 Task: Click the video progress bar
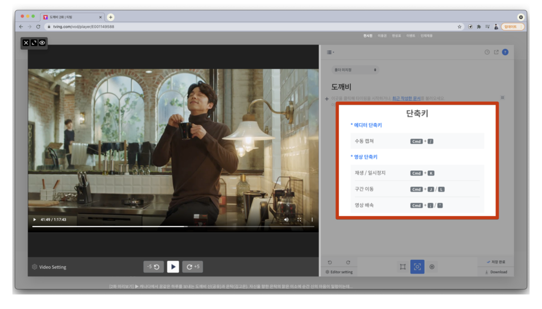(173, 226)
